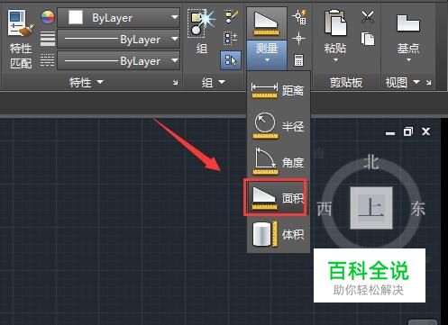
Task: Restore the drawing window size
Action: (x=408, y=131)
